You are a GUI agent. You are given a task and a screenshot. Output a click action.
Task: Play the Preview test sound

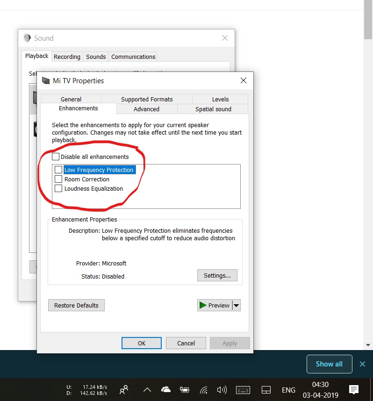(215, 305)
